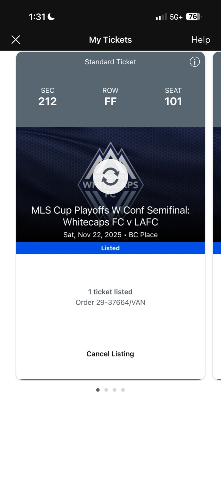Screen dimensions: 221x480
Task: Tap the My Tickets header title
Action: pyautogui.click(x=110, y=40)
